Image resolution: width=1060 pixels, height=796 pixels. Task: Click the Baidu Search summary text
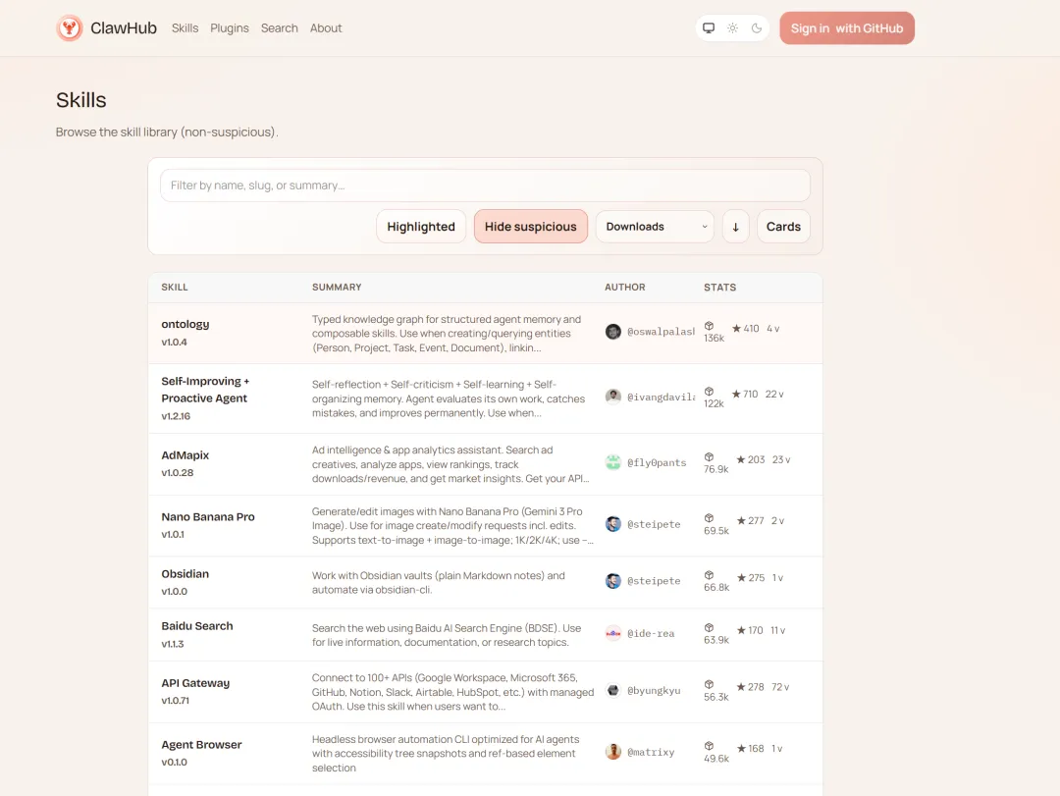point(447,635)
